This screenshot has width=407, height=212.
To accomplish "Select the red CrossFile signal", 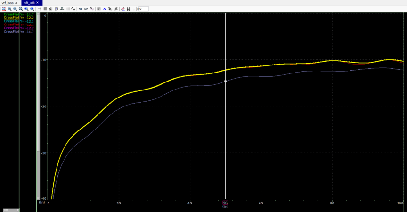I will 11,24.
